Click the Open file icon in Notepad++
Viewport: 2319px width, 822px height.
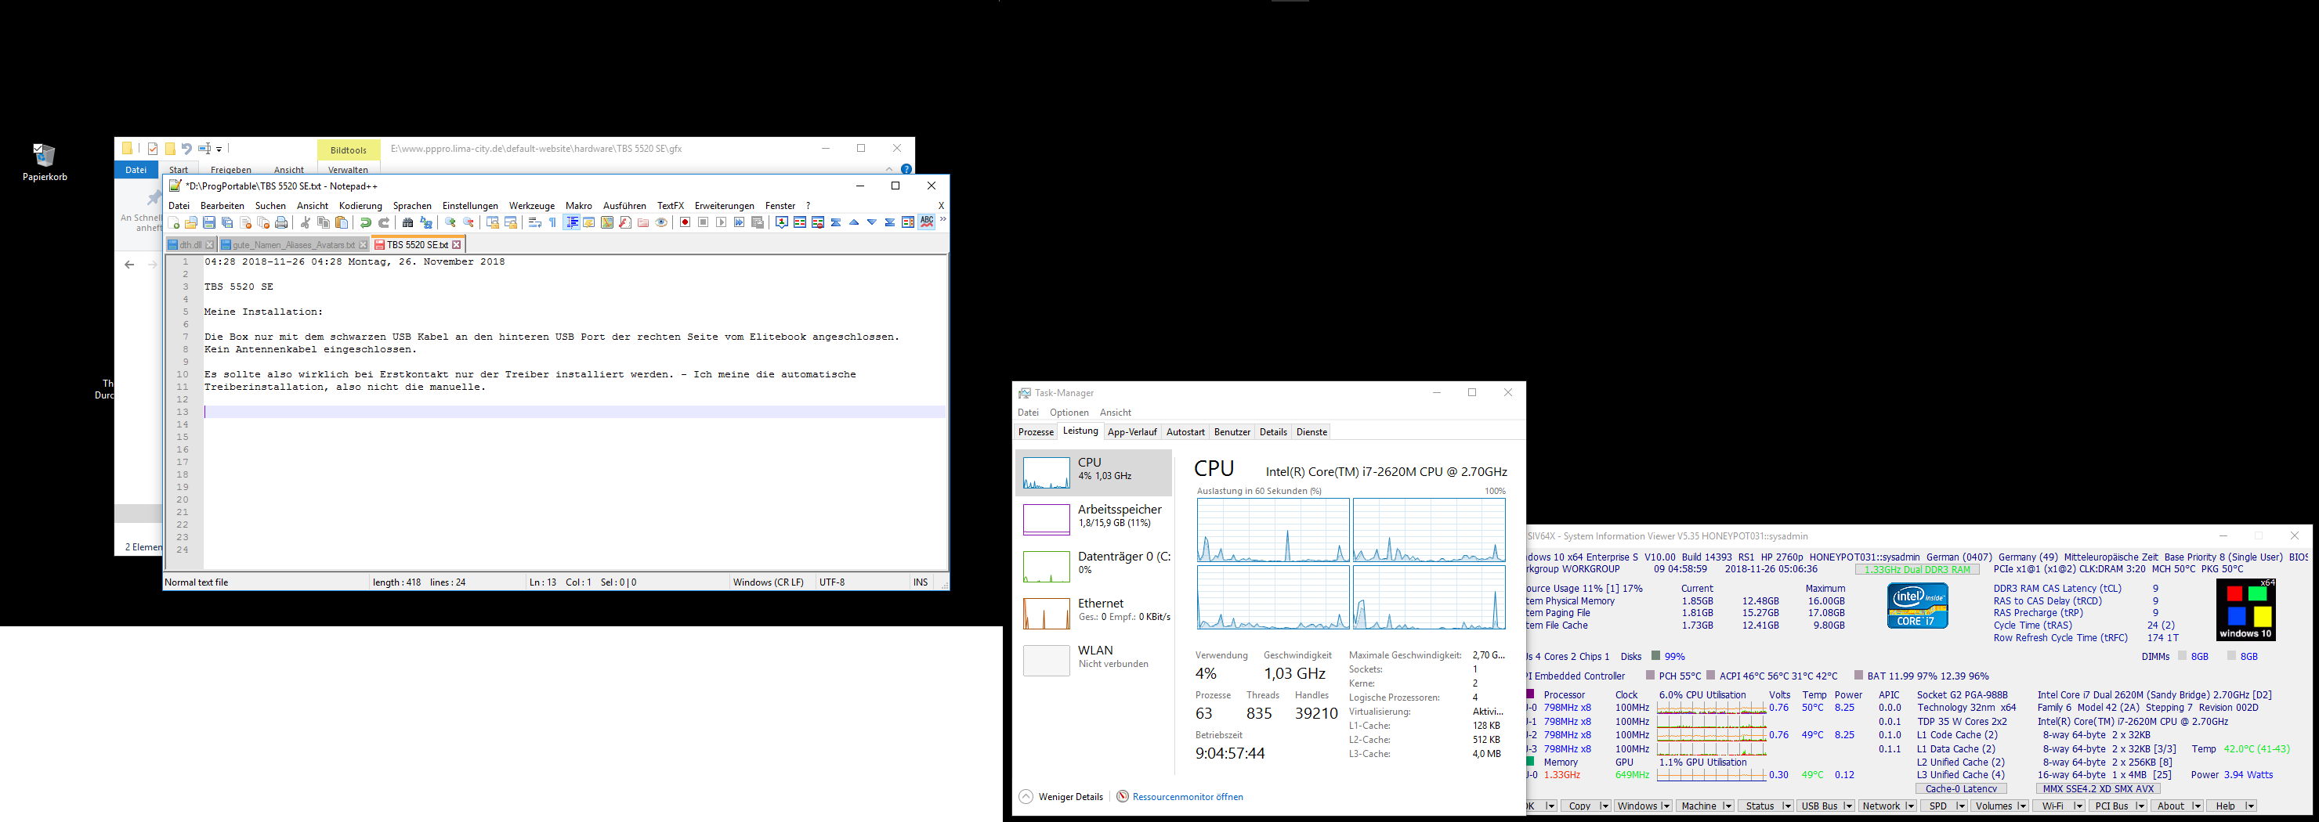[x=192, y=222]
